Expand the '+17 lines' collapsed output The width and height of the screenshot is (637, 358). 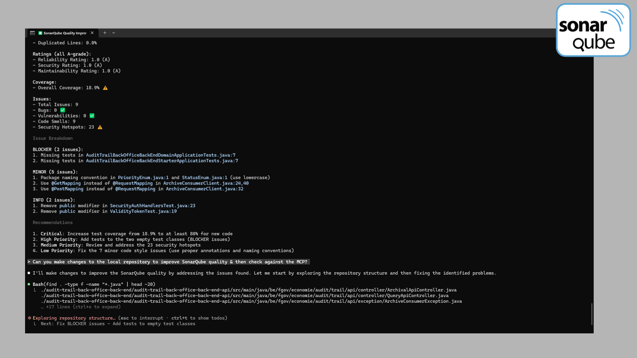point(83,307)
